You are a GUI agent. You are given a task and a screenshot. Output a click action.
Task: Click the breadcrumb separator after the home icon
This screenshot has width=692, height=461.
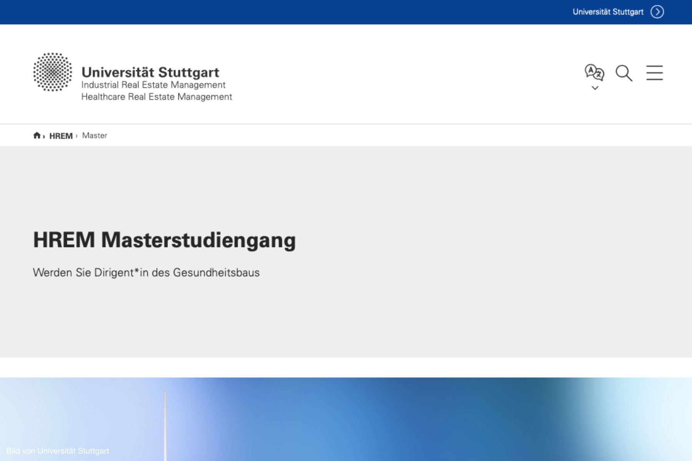44,136
